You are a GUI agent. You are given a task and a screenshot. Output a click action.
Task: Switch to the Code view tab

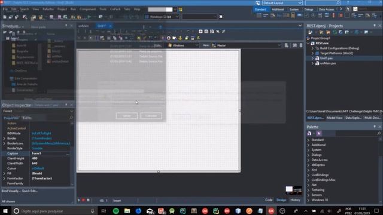[x=269, y=200]
